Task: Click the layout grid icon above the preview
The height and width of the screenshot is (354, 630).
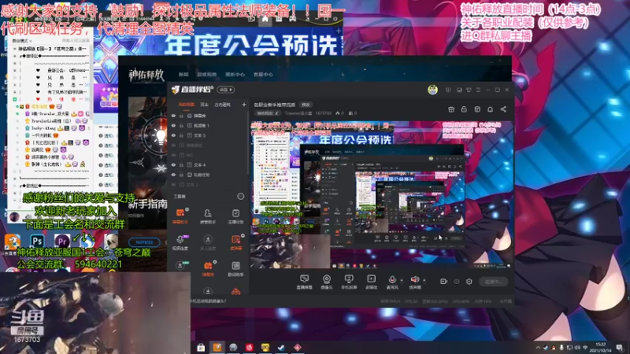Action: [x=477, y=109]
